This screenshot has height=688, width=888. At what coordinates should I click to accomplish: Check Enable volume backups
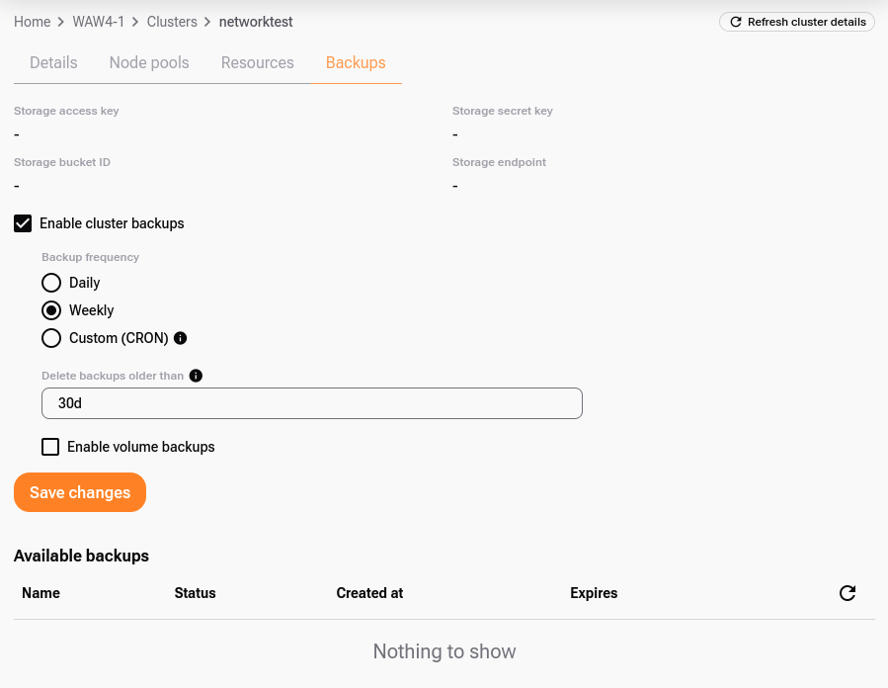(50, 447)
